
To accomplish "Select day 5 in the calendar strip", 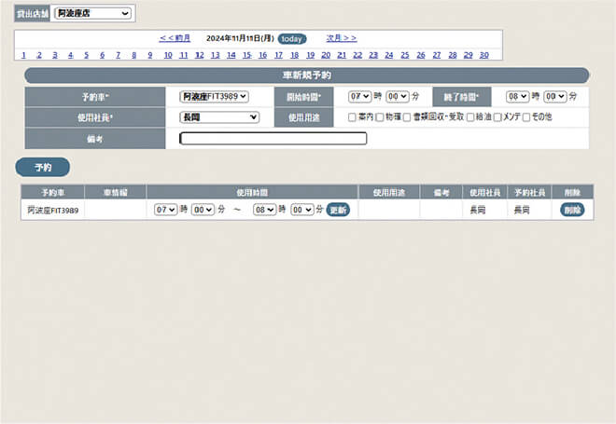I will coord(87,55).
